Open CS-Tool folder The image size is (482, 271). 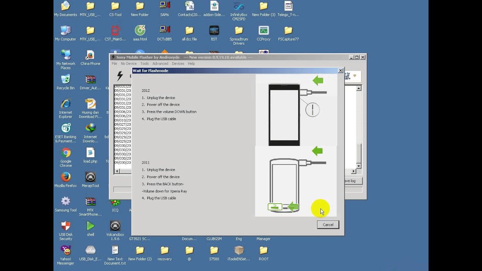115,9
